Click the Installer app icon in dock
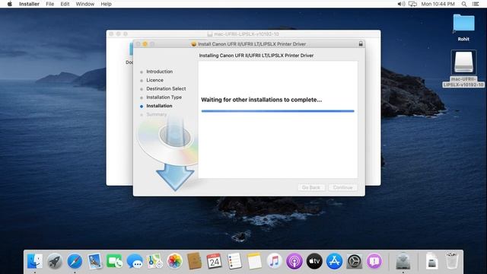The width and height of the screenshot is (487, 274). pyautogui.click(x=403, y=261)
